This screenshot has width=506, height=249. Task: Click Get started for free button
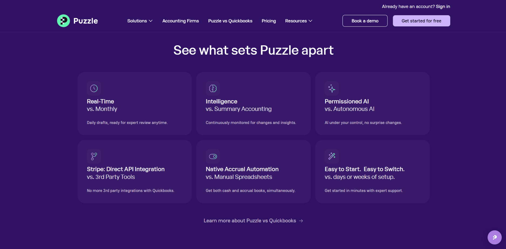point(421,21)
